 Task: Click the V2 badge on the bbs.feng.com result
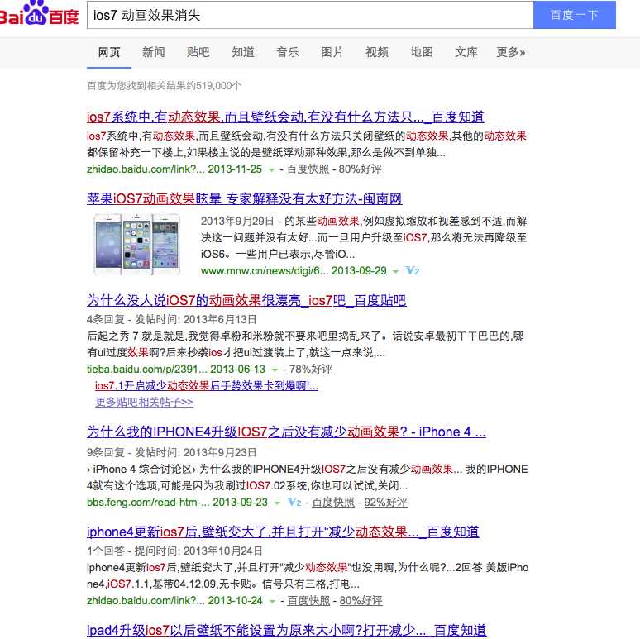pos(294,502)
